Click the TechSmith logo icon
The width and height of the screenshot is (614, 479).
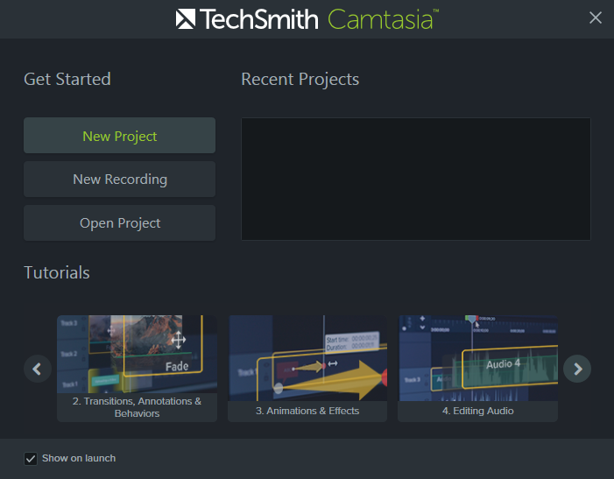tap(185, 18)
